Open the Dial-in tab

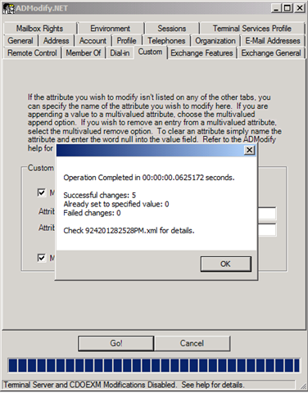[x=120, y=53]
